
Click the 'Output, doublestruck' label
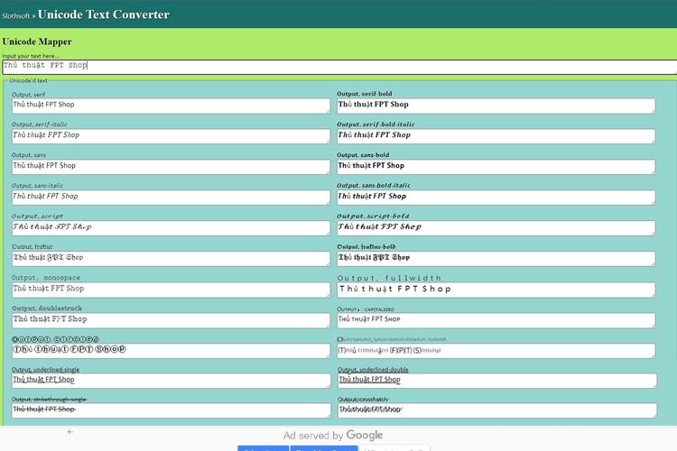coord(47,308)
